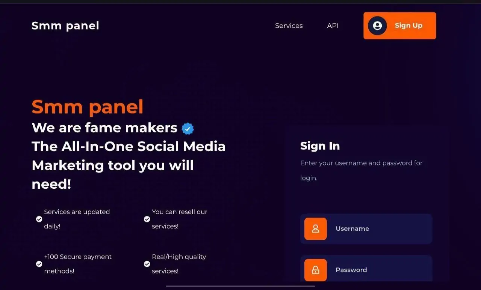Click the blue verified badge icon
The image size is (481, 290).
188,129
